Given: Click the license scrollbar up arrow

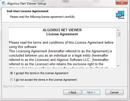Looking at the screenshot, I should click(x=118, y=30).
